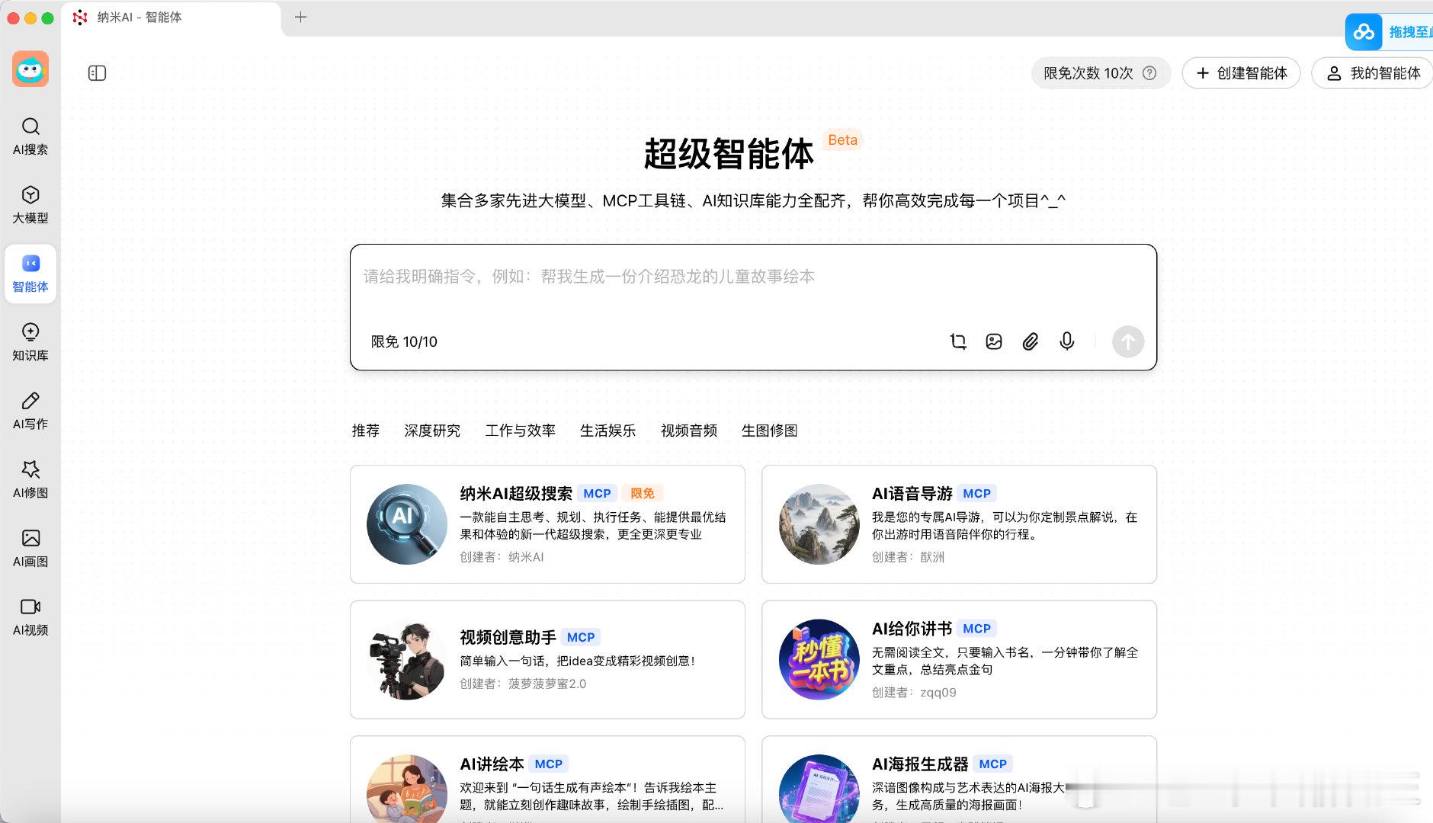1433x823 pixels.
Task: Click the AI讲绘本 avatar image
Action: tap(407, 789)
